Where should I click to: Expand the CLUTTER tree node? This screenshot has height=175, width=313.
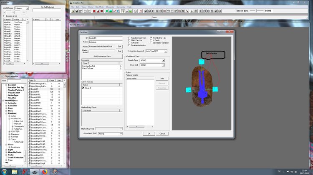click(x=9, y=131)
